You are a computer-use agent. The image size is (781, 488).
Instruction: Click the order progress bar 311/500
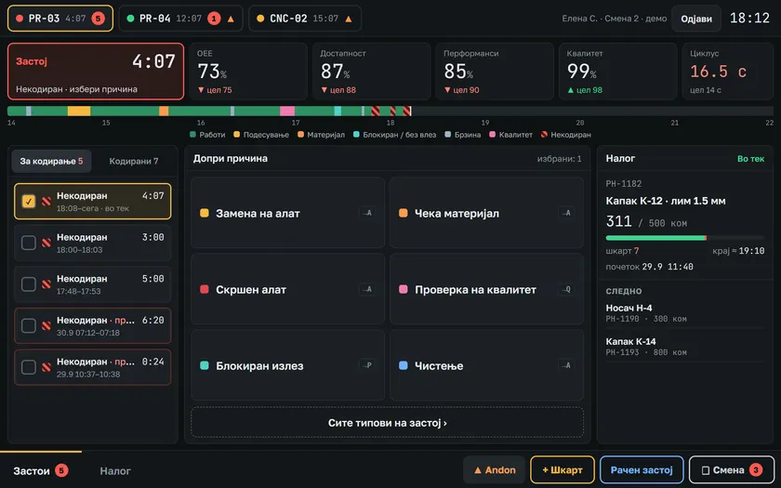click(x=685, y=238)
